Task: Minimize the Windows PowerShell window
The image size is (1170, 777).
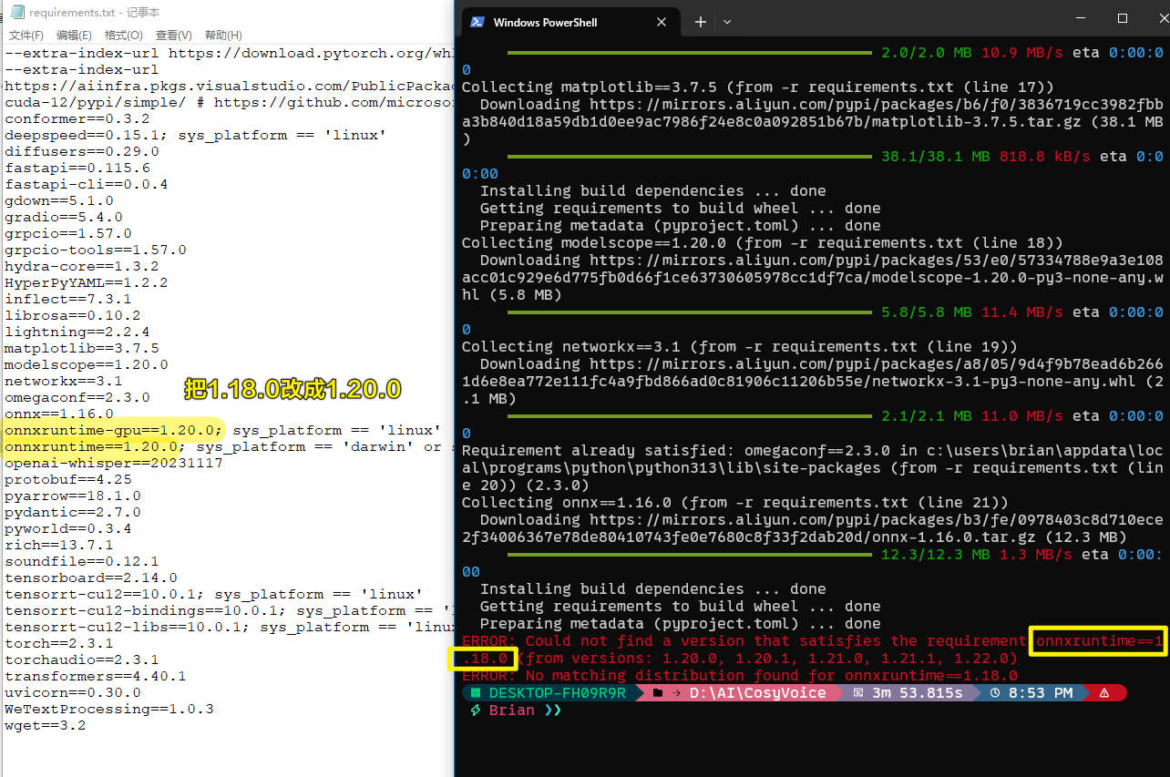Action: click(1081, 18)
